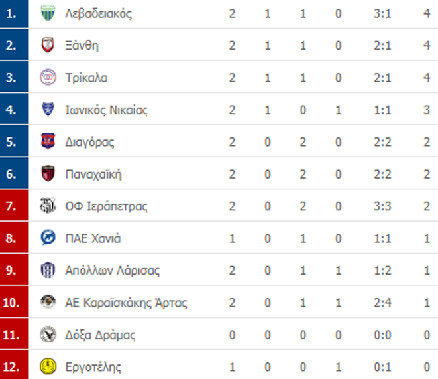Open the Τρίκαλα round crest icon
The image size is (438, 379).
pos(48,77)
